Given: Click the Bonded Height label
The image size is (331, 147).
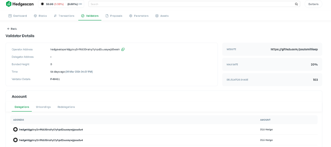Looking at the screenshot, I should [x=20, y=64].
